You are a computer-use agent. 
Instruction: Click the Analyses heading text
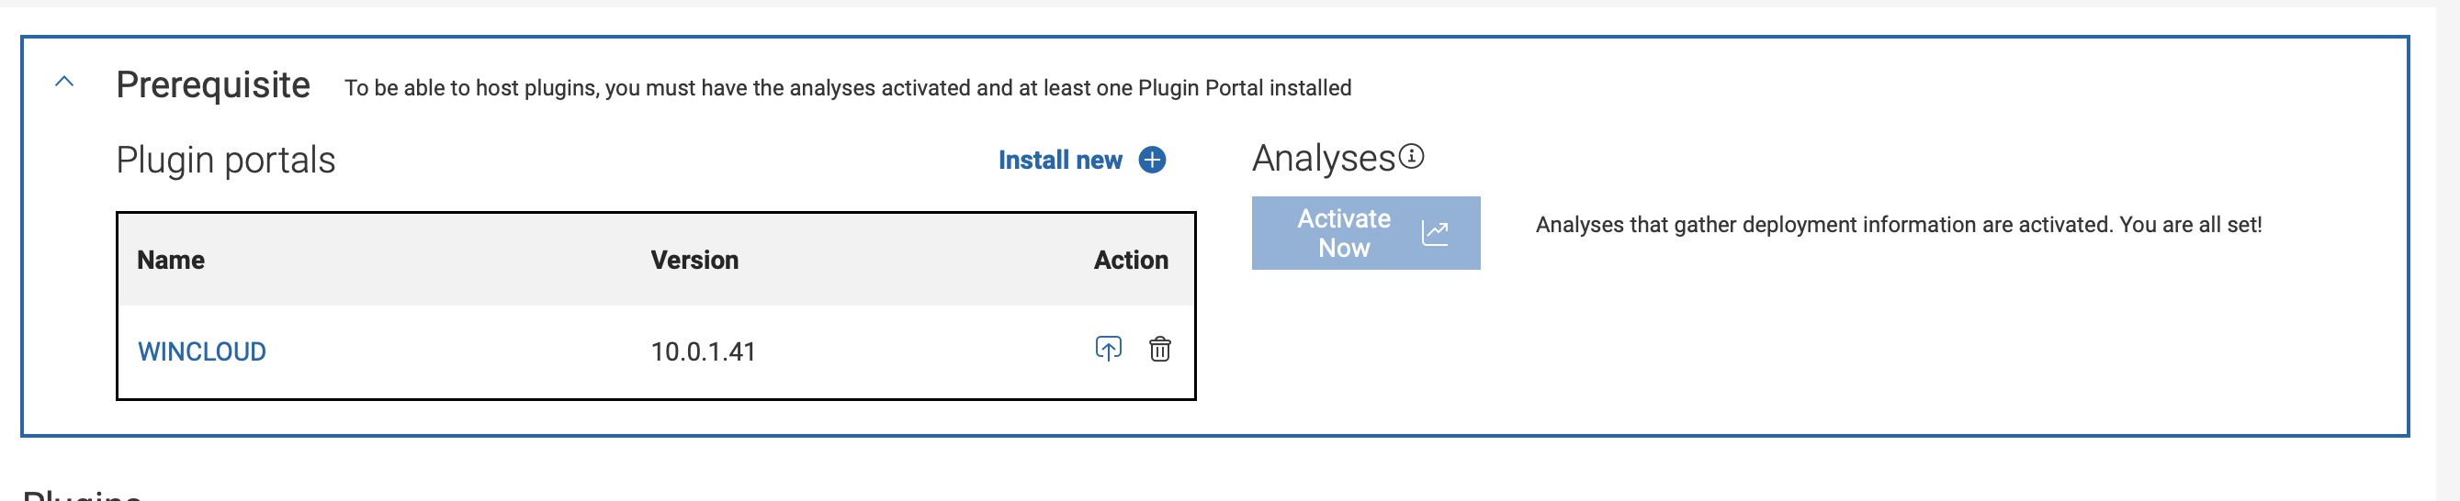[1324, 159]
